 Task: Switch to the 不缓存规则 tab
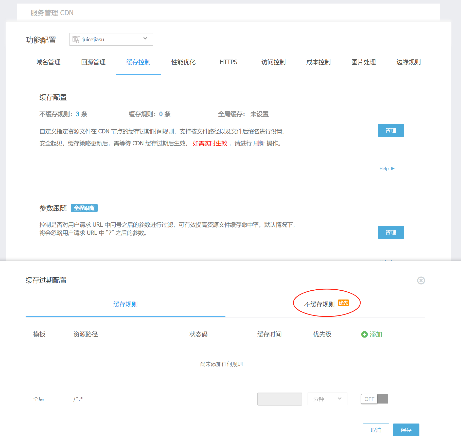tap(319, 304)
